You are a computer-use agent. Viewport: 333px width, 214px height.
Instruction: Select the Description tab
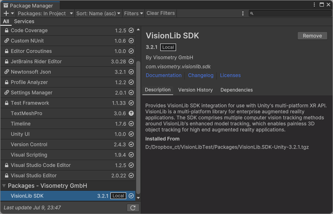(x=158, y=90)
